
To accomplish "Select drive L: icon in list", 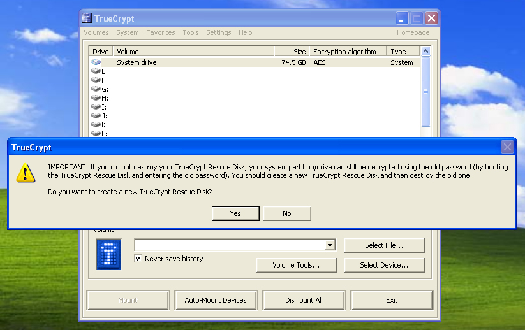I will click(96, 133).
